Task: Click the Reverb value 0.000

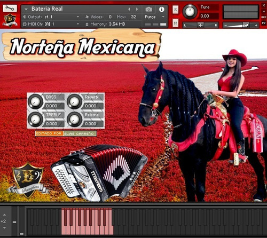Action: point(92,106)
